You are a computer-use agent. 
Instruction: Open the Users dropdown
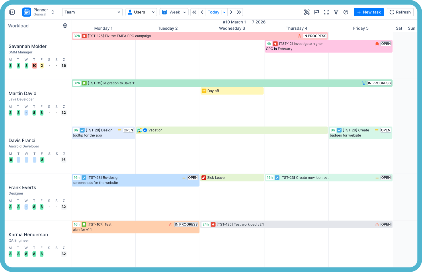(141, 12)
